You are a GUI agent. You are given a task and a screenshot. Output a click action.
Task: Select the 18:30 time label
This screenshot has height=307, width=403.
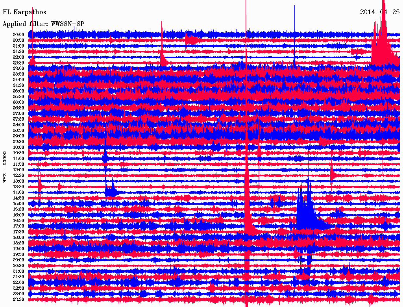tap(18, 243)
